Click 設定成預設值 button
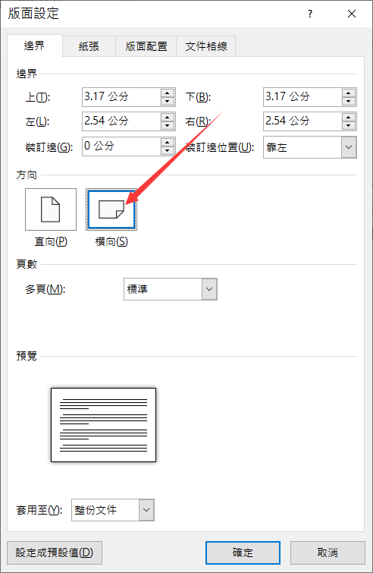Viewport: 373px width, 573px height. pyautogui.click(x=55, y=553)
